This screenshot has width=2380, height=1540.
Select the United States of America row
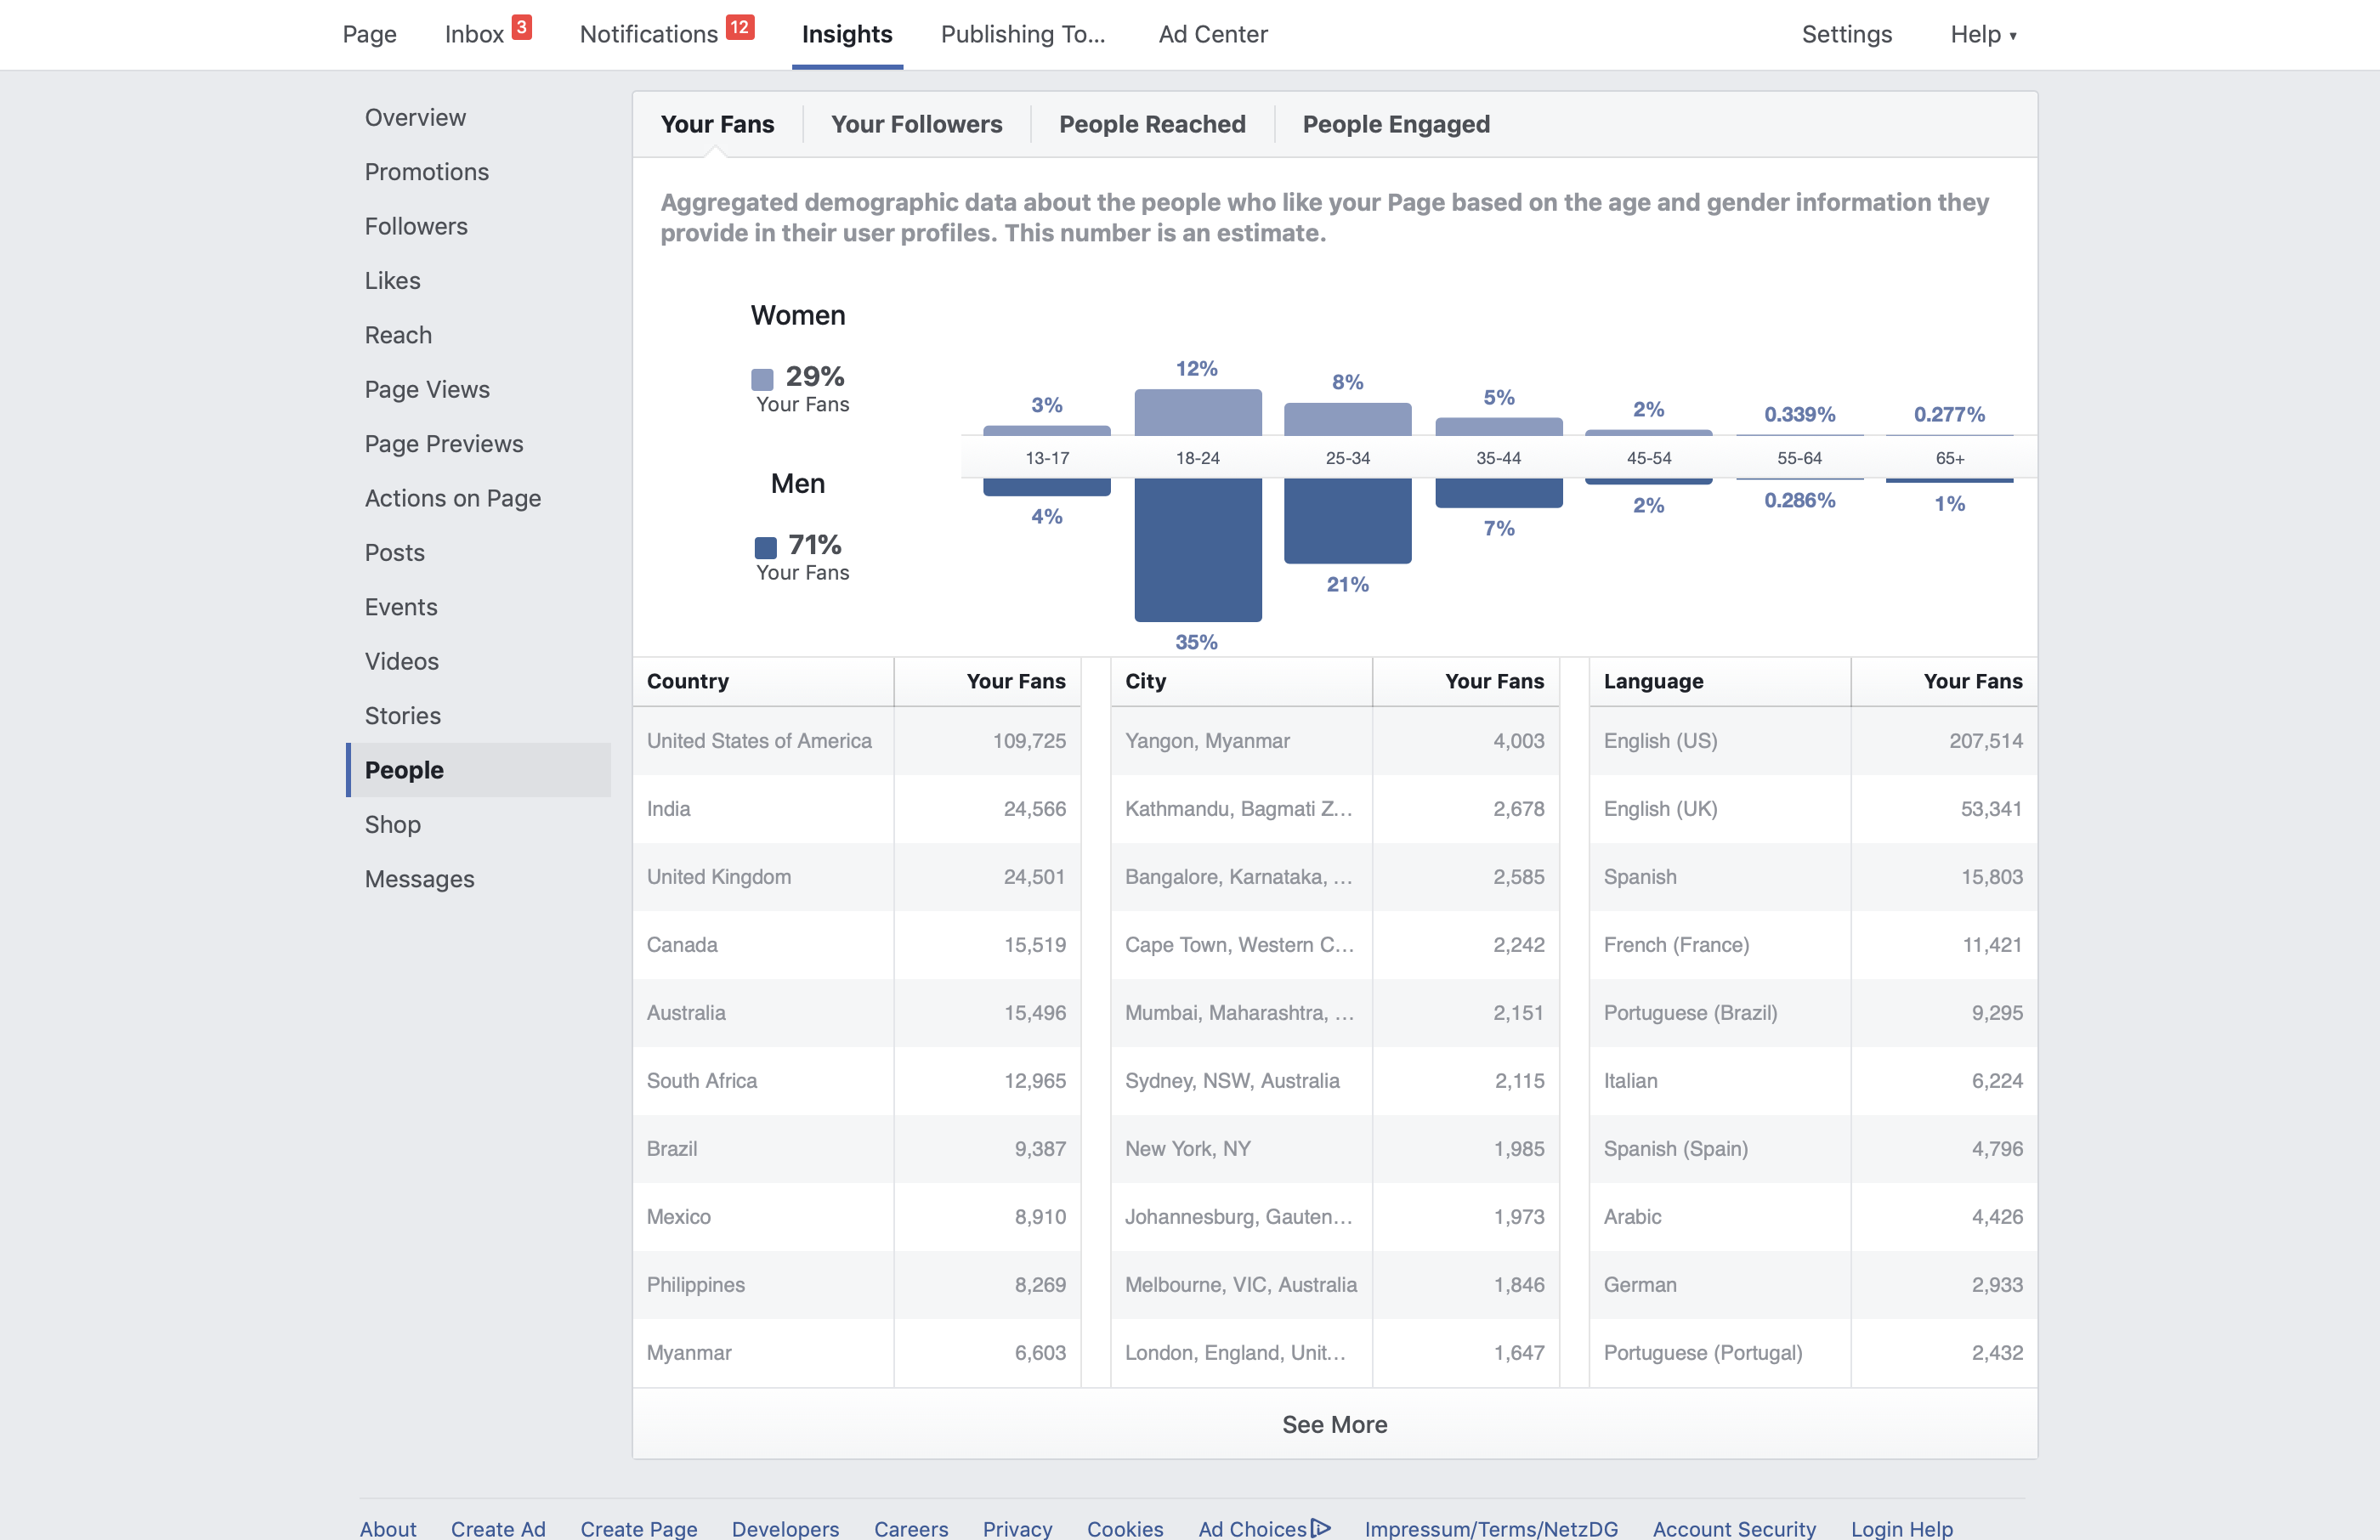[x=856, y=741]
